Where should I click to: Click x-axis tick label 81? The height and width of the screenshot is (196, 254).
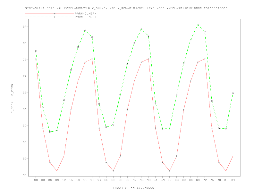(x=226, y=180)
